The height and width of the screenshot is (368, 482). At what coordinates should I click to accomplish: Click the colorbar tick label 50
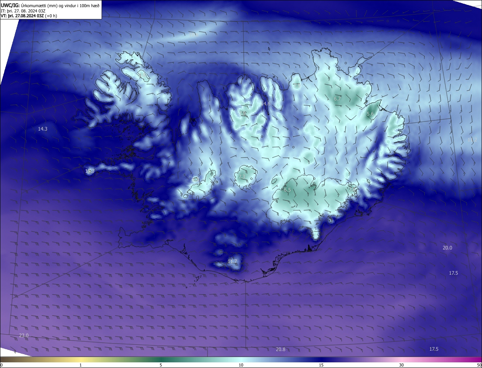pyautogui.click(x=479, y=365)
